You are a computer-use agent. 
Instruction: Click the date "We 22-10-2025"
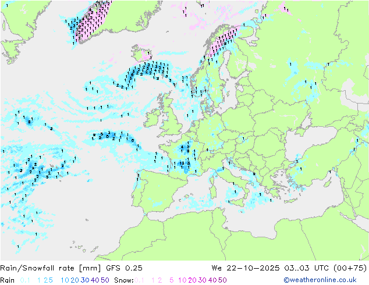(246, 268)
